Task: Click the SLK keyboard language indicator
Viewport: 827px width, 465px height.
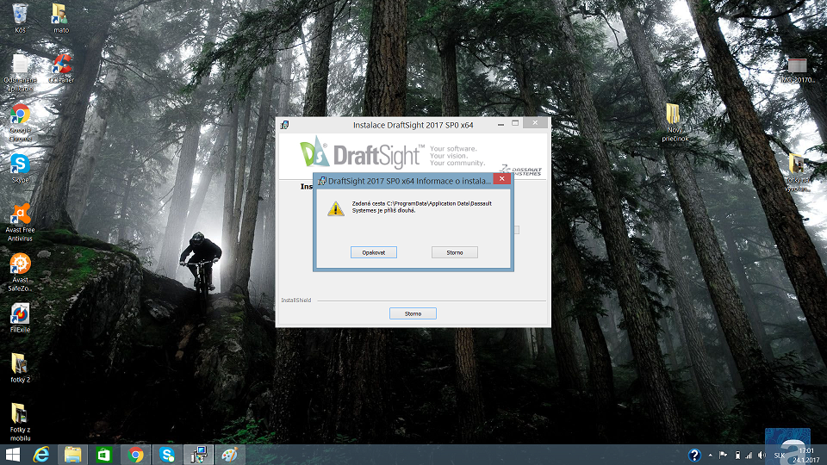Action: [779, 455]
